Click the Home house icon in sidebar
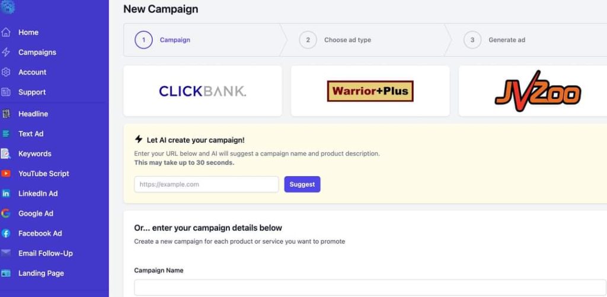Image resolution: width=607 pixels, height=297 pixels. point(6,33)
